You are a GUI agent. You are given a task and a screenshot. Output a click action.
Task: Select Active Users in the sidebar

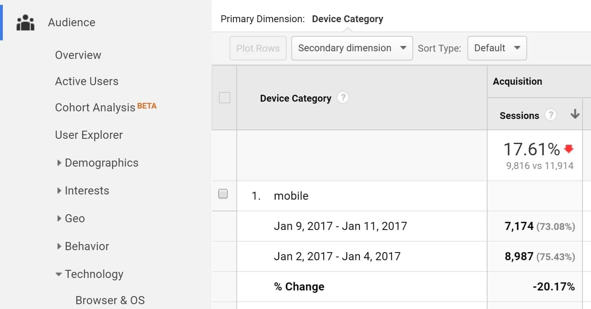pos(86,81)
